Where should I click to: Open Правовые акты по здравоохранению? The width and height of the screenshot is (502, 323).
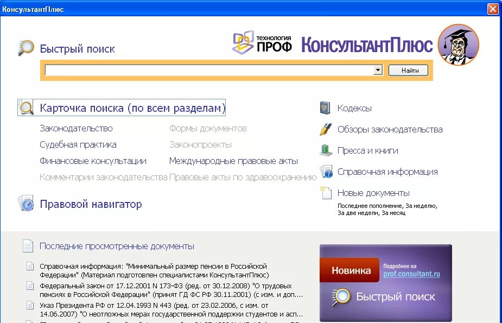[x=243, y=177]
